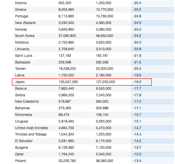Click Greece's percentage -25.2
This screenshot has height=164, width=175.
[137, 10]
